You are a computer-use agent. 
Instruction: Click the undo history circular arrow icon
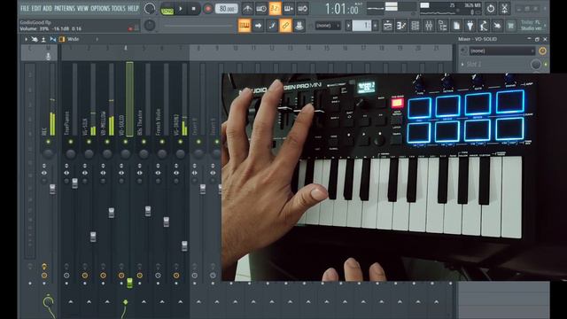click(x=490, y=8)
